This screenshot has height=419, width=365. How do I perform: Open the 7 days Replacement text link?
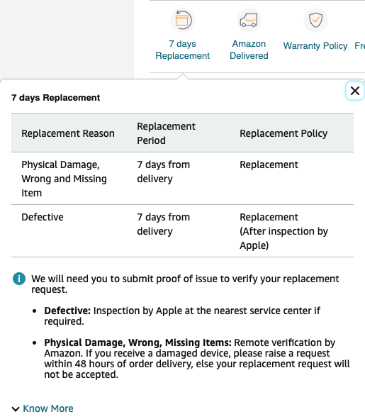click(183, 50)
